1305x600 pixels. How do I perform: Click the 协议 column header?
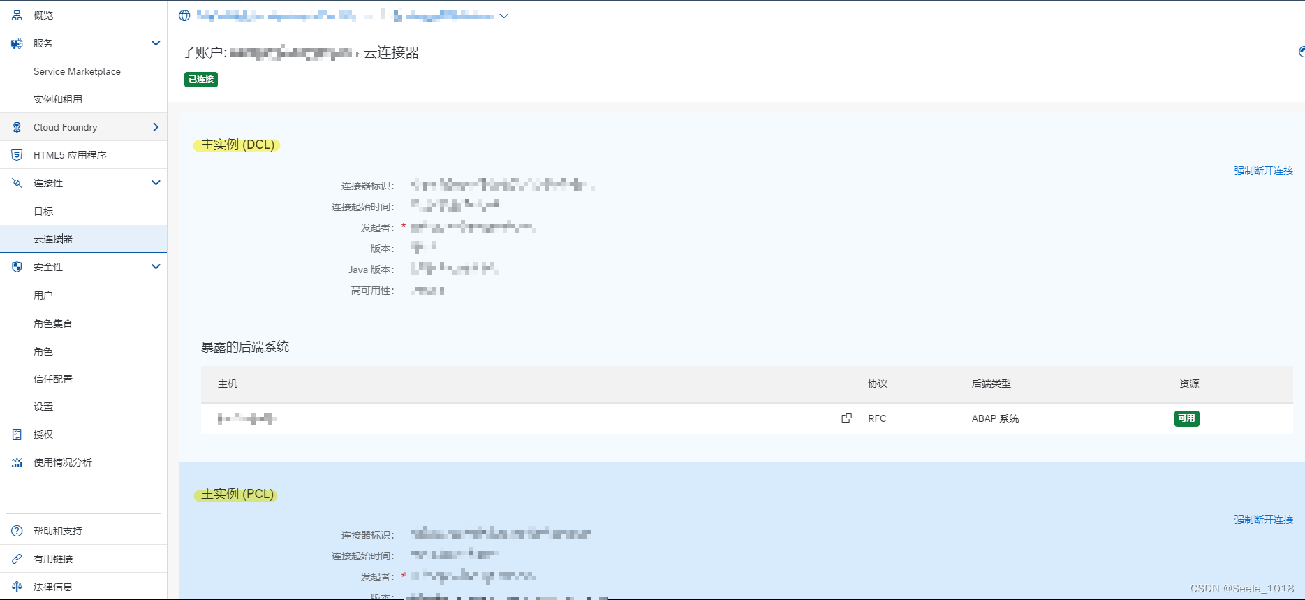878,383
